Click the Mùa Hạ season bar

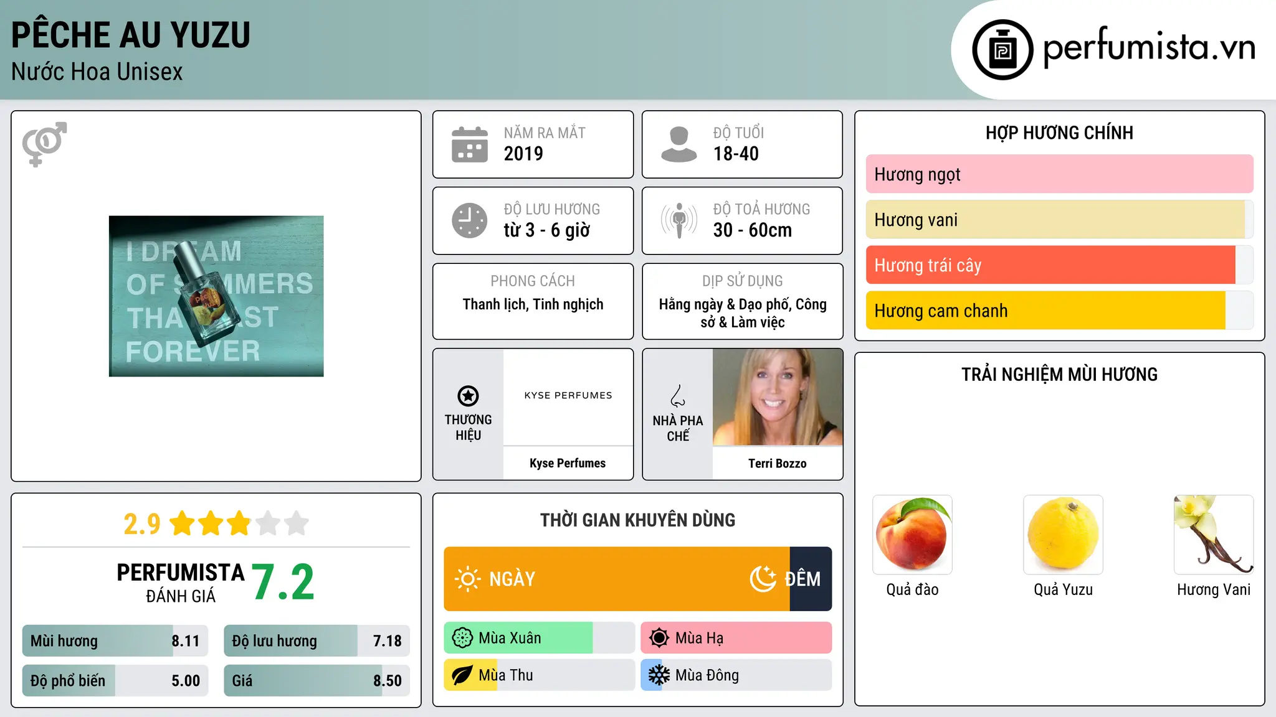[736, 638]
